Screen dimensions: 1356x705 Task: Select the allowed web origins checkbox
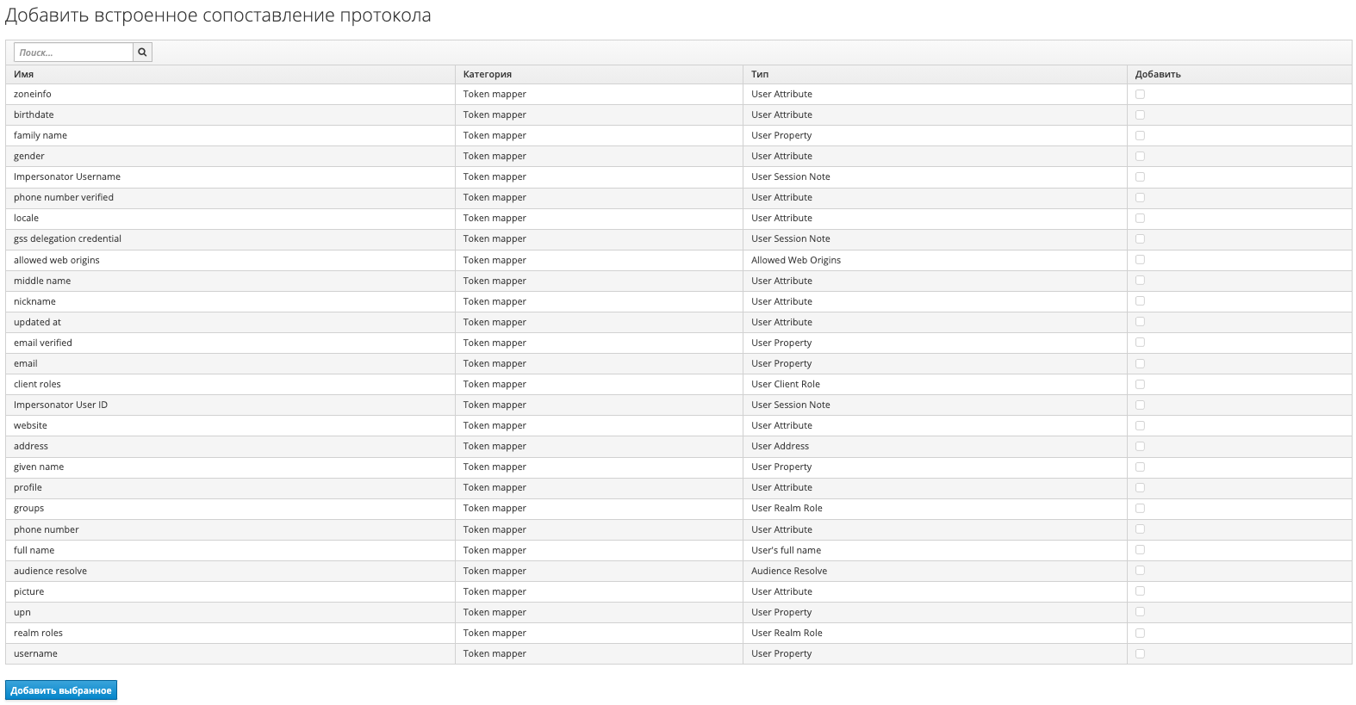(1140, 260)
